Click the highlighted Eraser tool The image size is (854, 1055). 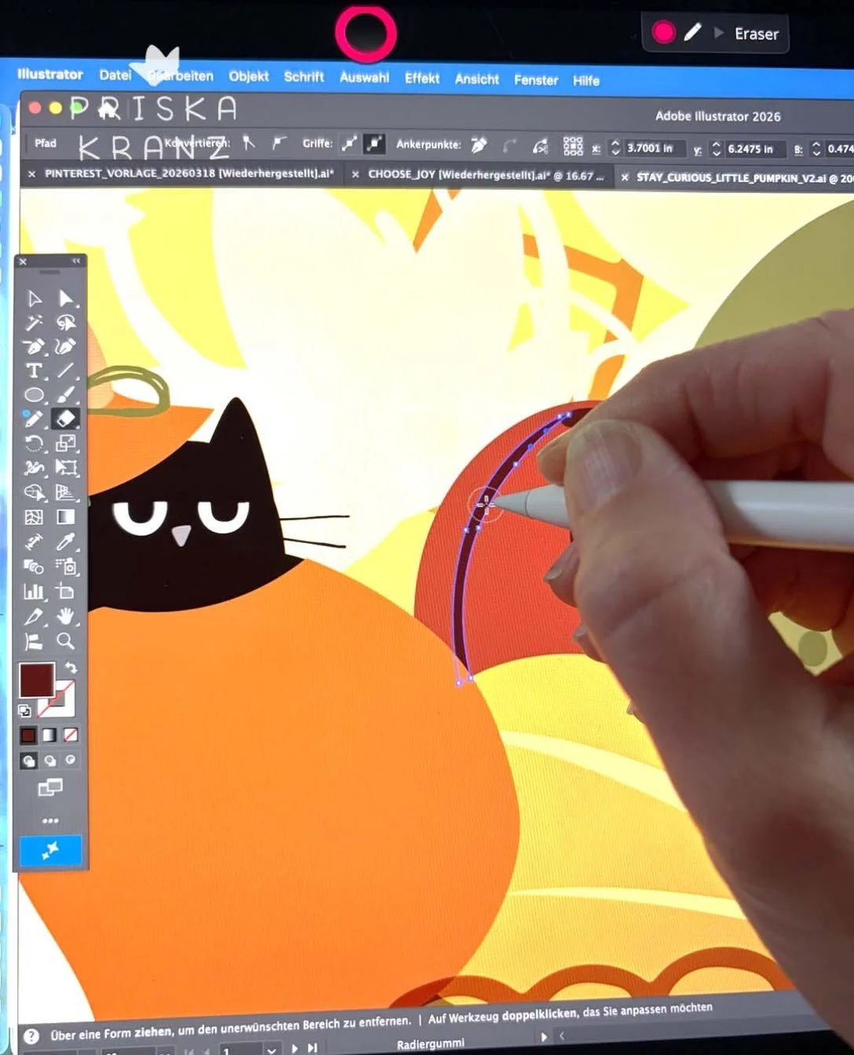[66, 419]
